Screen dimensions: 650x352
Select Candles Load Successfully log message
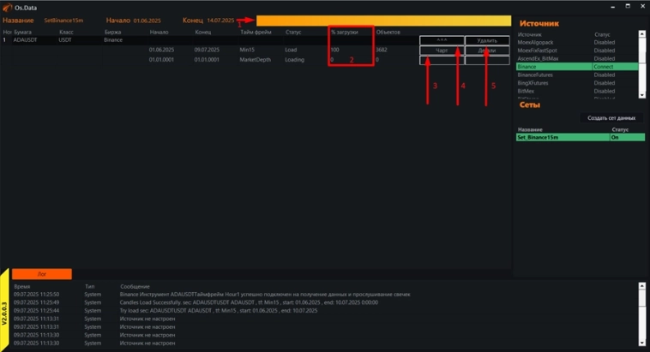(249, 302)
